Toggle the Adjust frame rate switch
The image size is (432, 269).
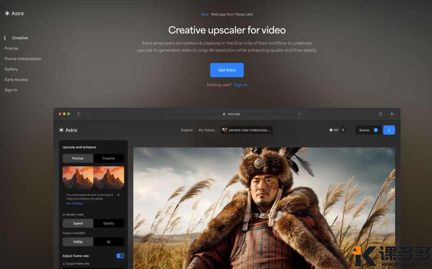[120, 256]
